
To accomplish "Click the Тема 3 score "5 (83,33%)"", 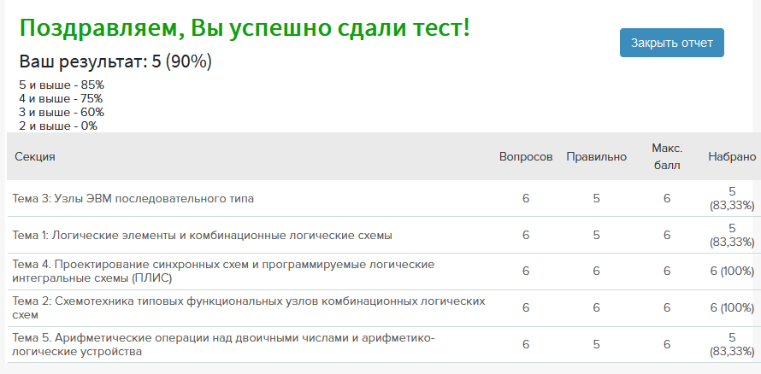I will coord(732,198).
